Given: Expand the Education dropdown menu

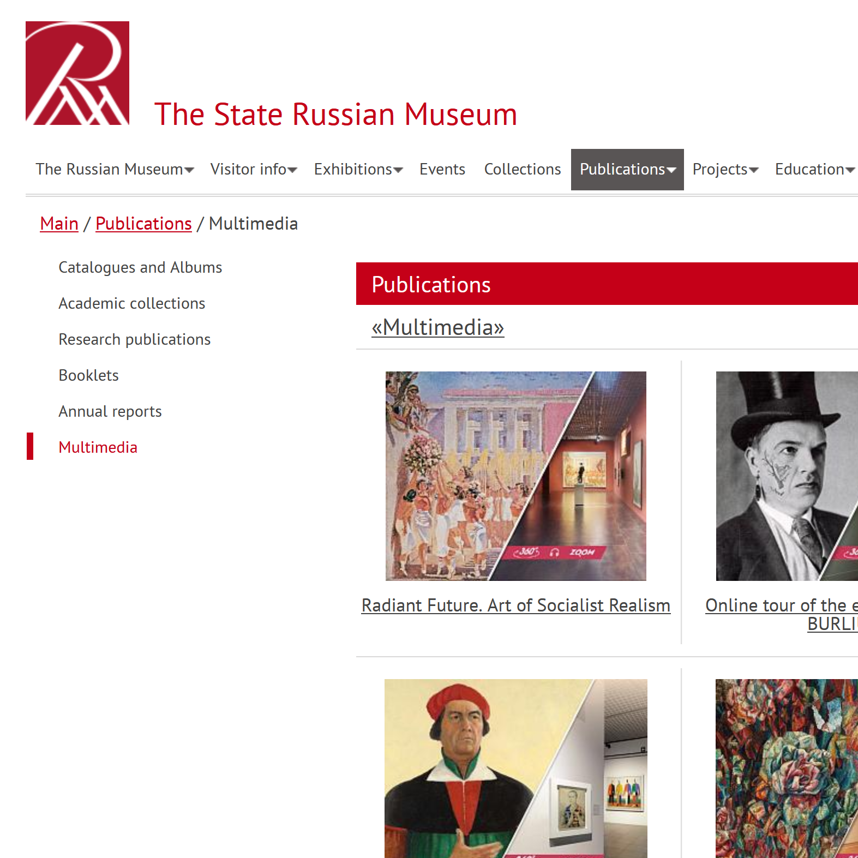Looking at the screenshot, I should tap(815, 170).
